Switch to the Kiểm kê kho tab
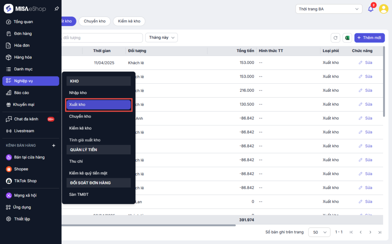The width and height of the screenshot is (392, 244). click(x=129, y=21)
